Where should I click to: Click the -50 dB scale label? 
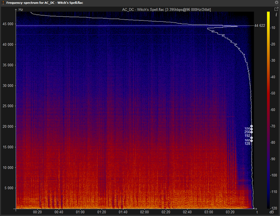273,93
